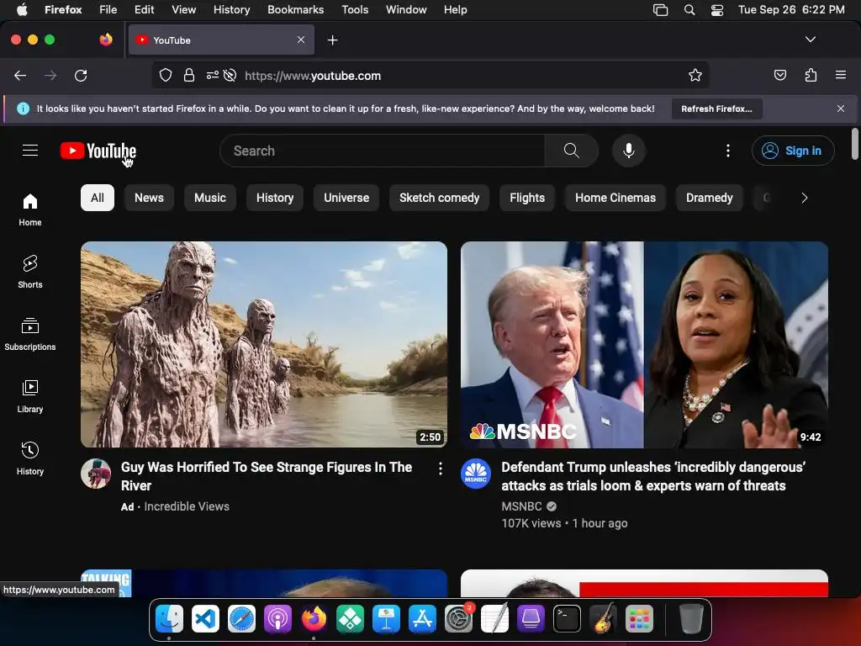Open the Firefox History menu
The image size is (861, 646).
click(x=231, y=10)
